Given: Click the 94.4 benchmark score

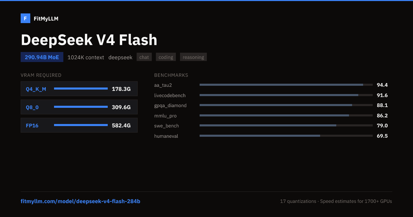Looking at the screenshot, I should [382, 85].
